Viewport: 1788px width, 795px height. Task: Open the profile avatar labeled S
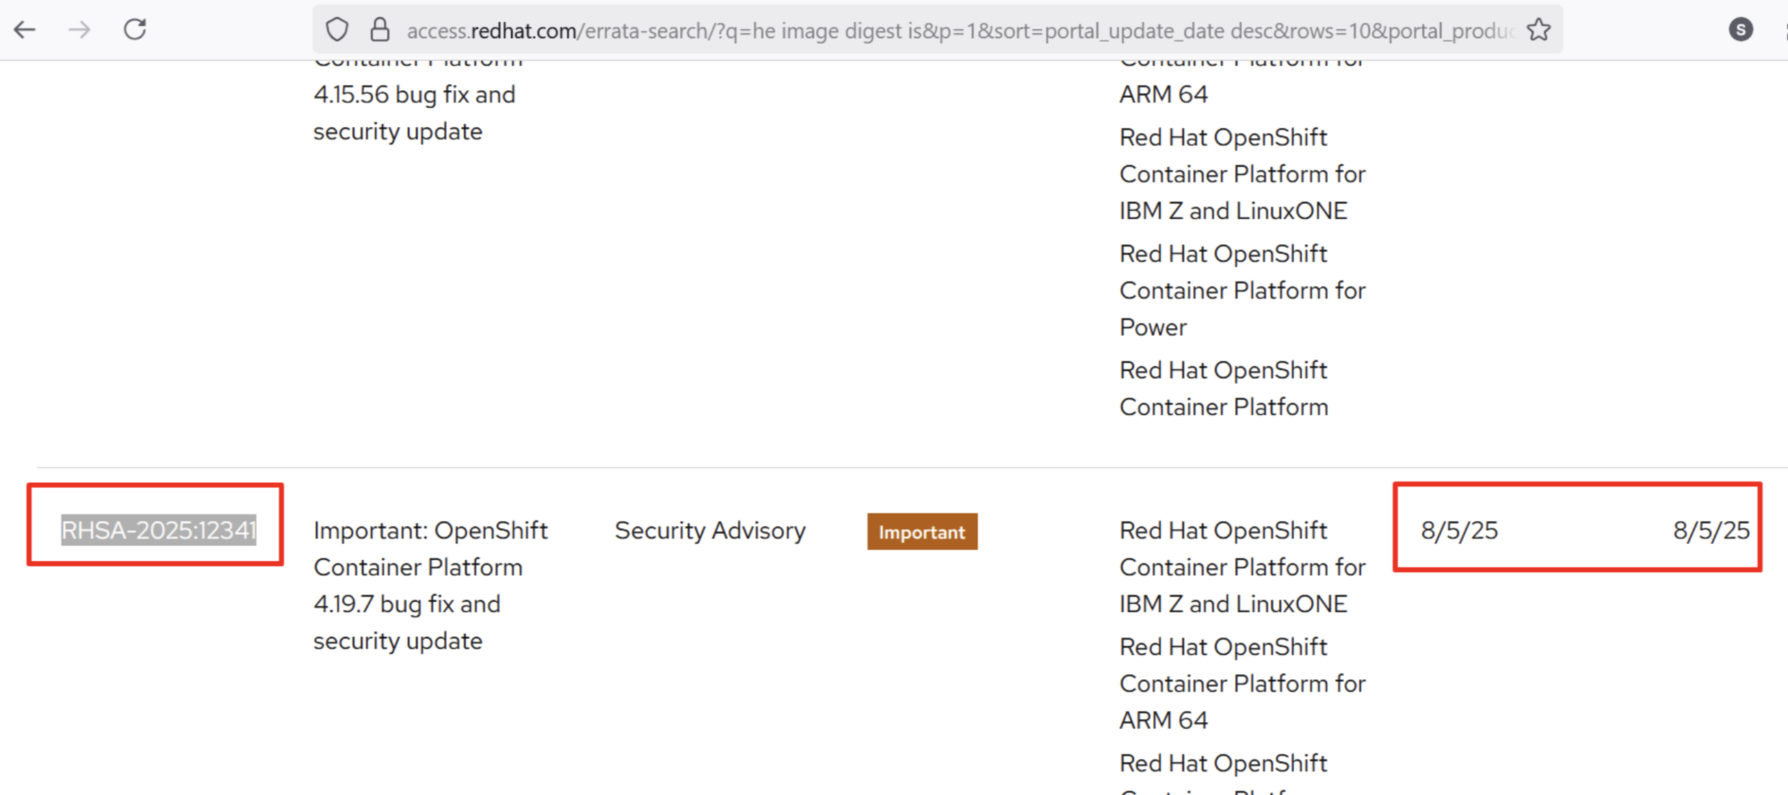coord(1740,30)
